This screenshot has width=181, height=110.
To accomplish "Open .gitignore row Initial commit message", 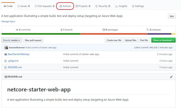I will [x=71, y=61].
